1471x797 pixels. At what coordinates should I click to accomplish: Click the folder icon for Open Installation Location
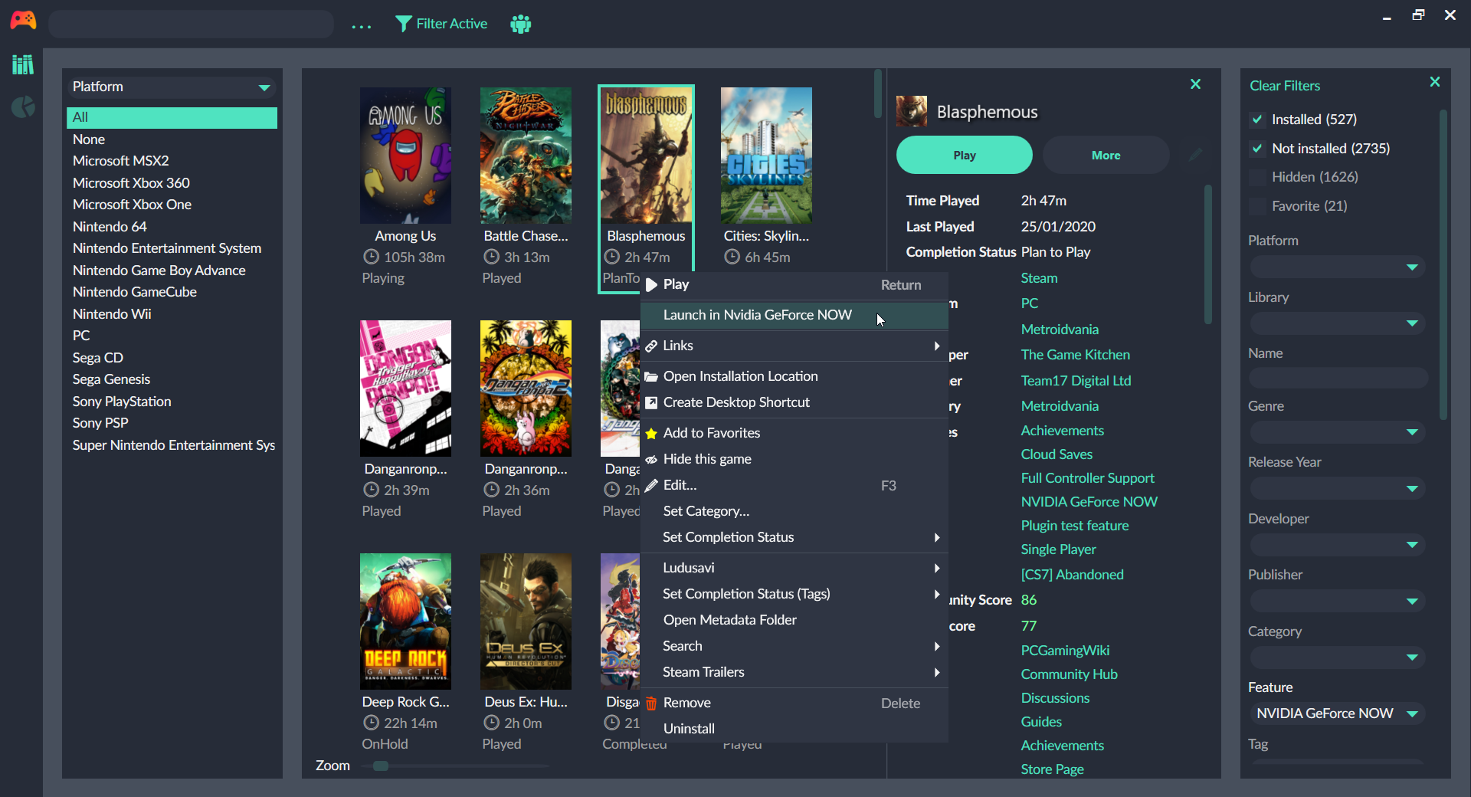[x=651, y=376]
